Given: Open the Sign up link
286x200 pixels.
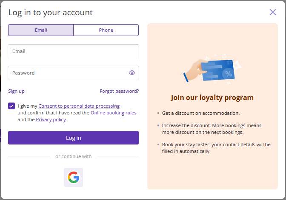Looking at the screenshot, I should (x=16, y=91).
